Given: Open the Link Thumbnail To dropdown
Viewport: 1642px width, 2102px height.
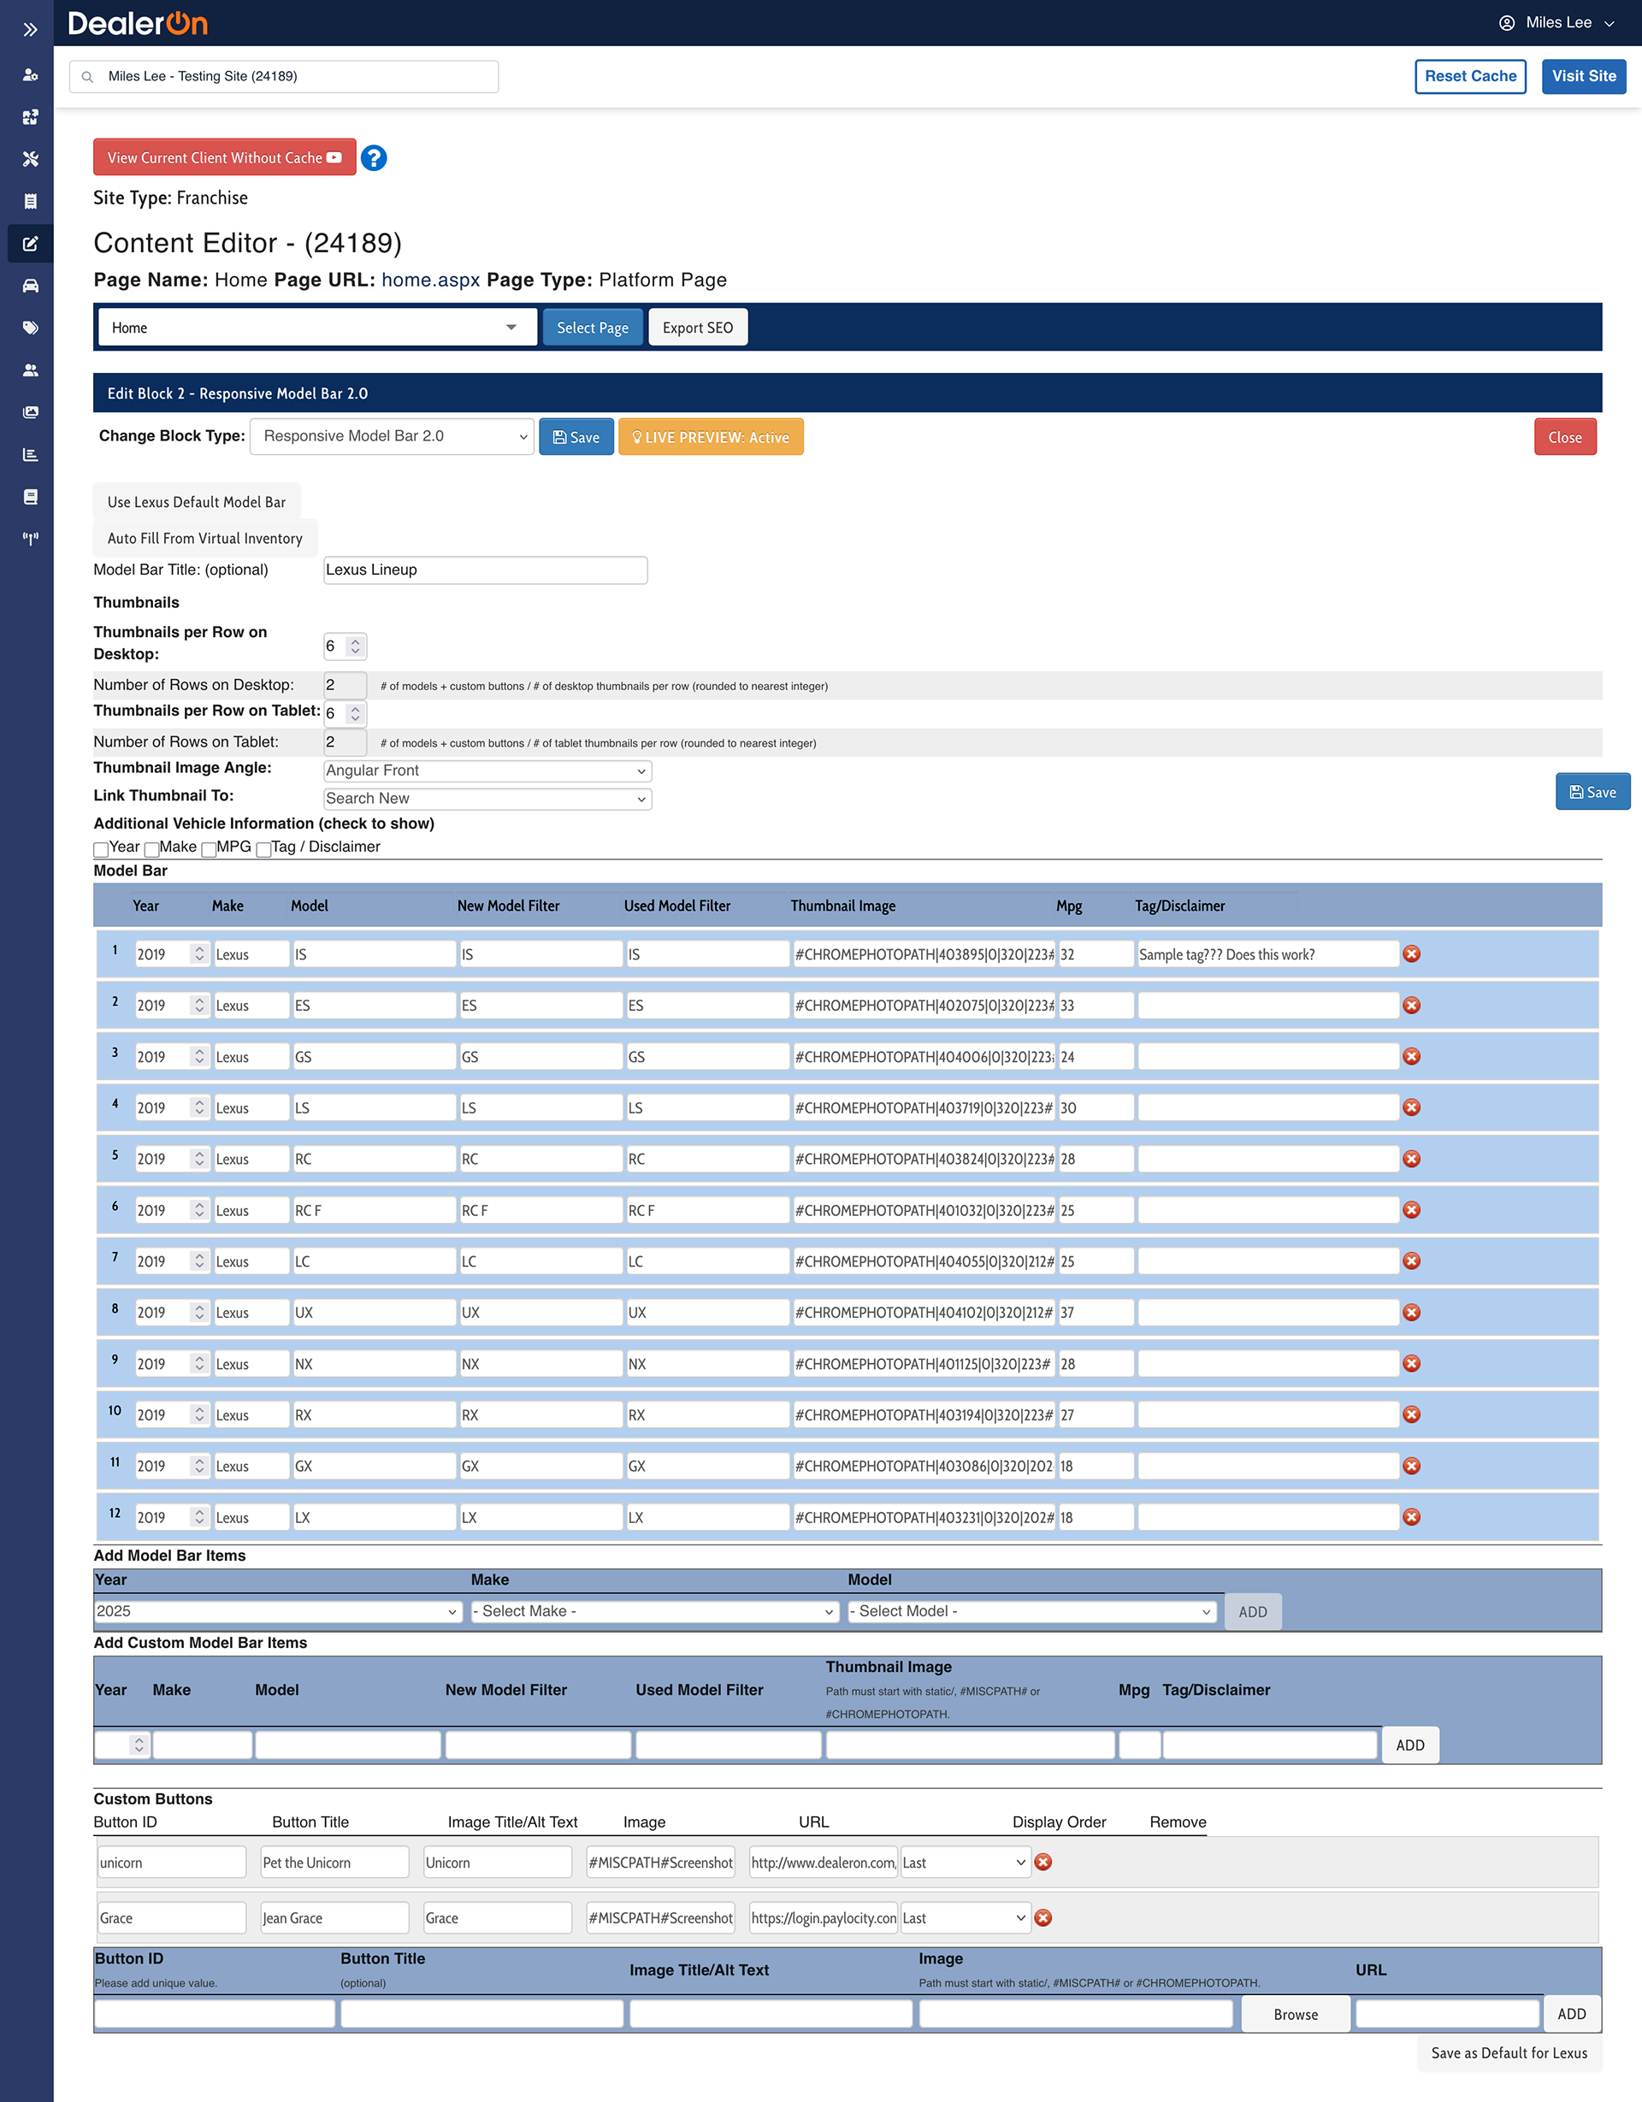Looking at the screenshot, I should tap(488, 799).
